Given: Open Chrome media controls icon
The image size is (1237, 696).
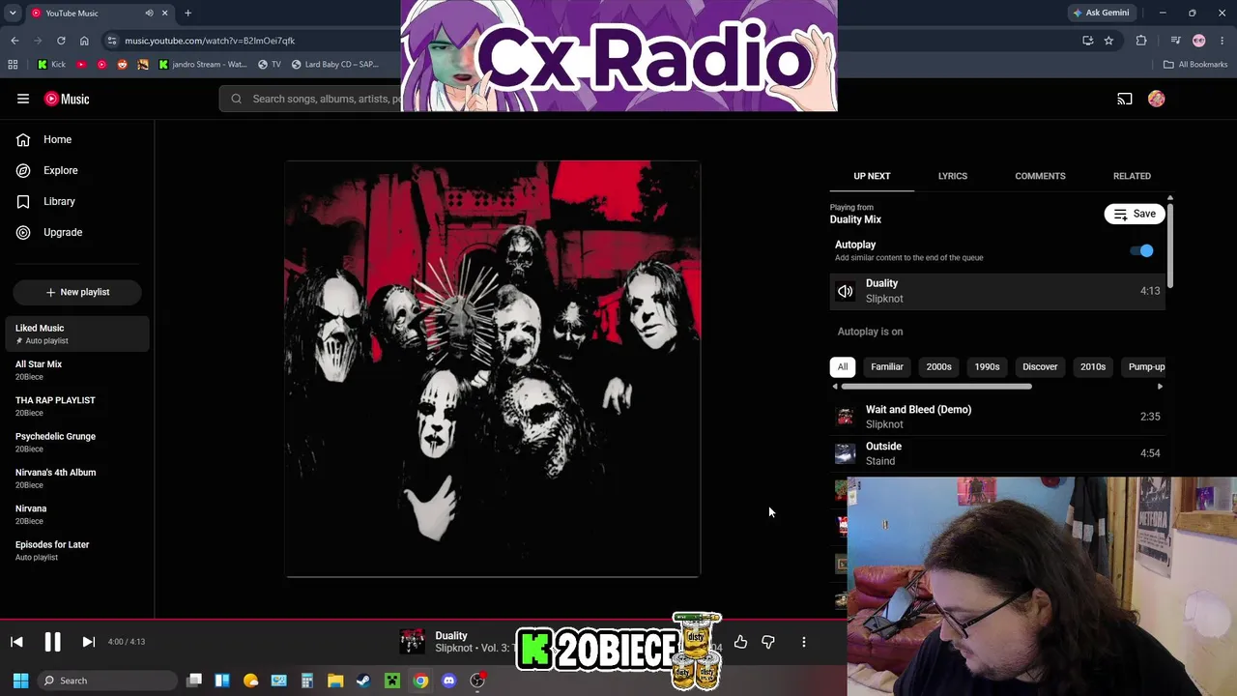Looking at the screenshot, I should tap(1175, 41).
